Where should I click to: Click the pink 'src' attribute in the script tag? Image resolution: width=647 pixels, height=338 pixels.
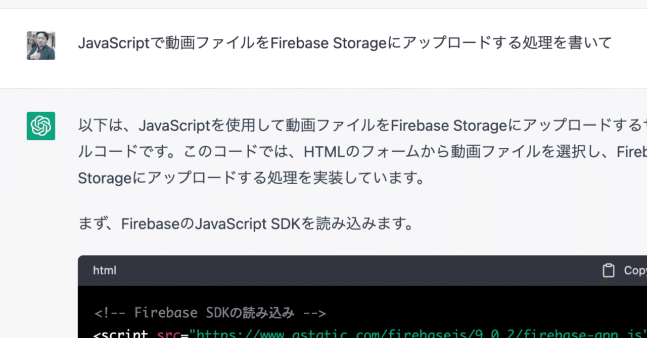[x=167, y=333]
